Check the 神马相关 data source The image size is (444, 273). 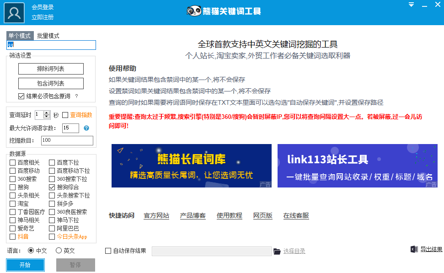tap(12, 220)
